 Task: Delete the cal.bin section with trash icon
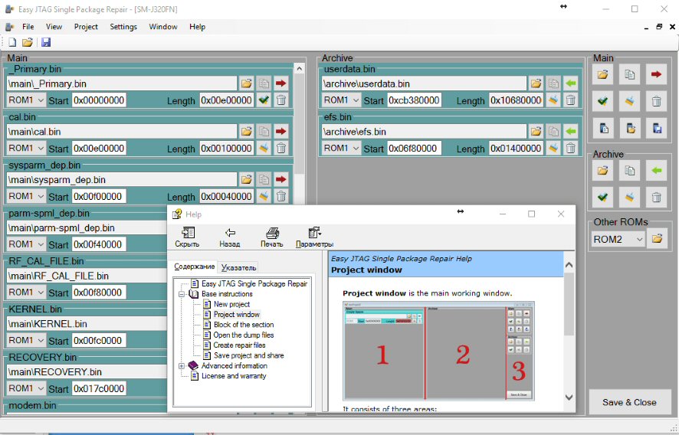[281, 148]
